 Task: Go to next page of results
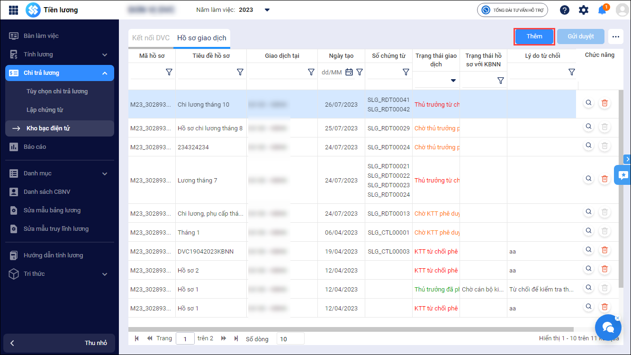(224, 338)
